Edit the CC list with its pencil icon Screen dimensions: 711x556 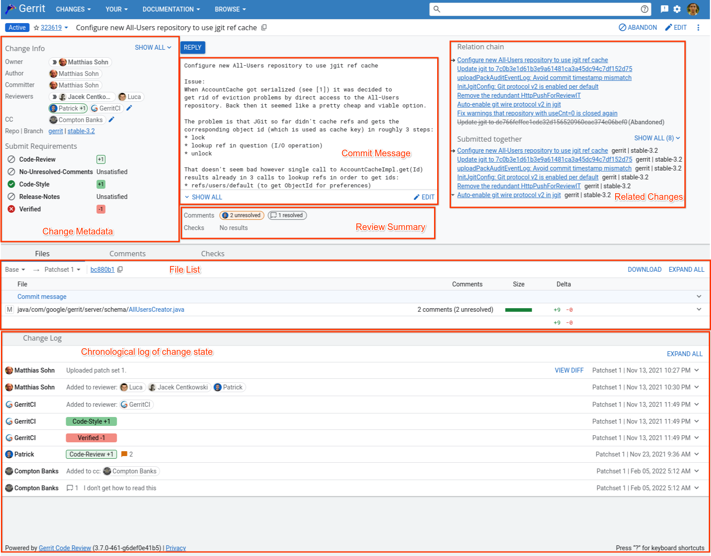pos(111,119)
